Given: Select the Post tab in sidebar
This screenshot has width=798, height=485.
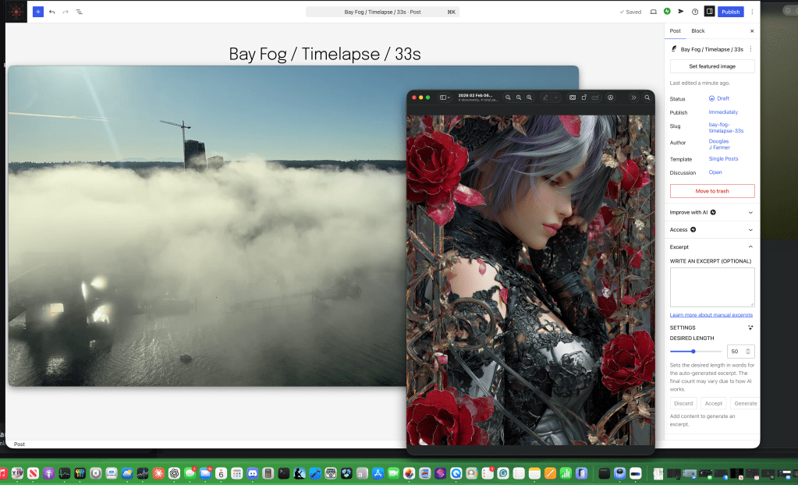Looking at the screenshot, I should (x=676, y=31).
